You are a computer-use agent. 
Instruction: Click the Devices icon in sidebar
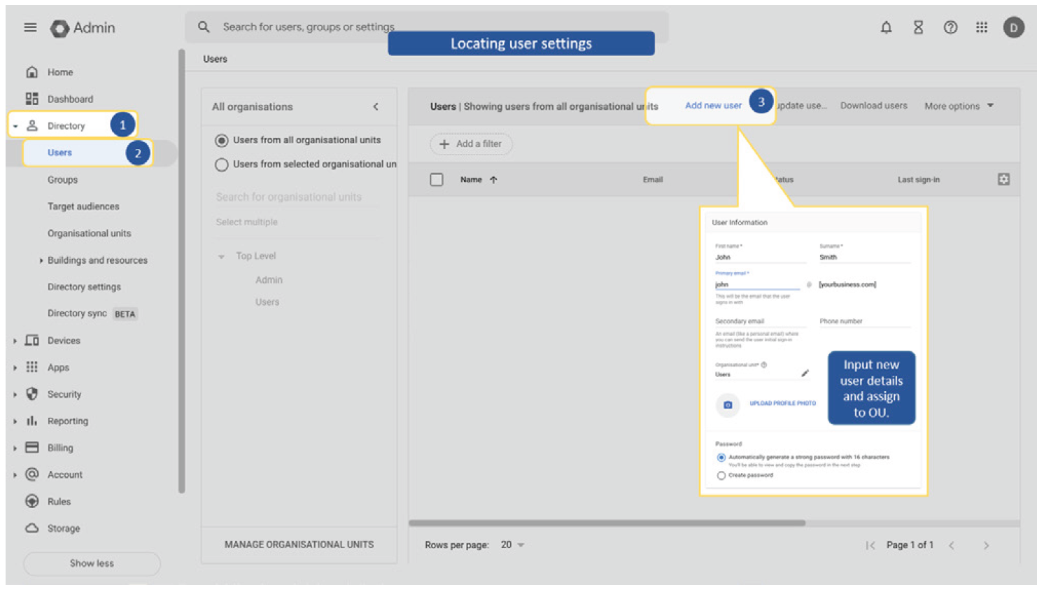tap(31, 340)
